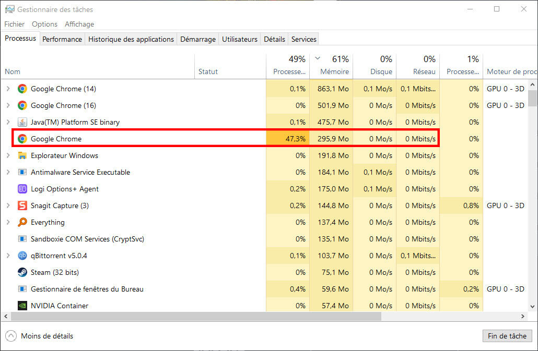Click the icon of the Google Chrome 47,3% row

coord(22,139)
